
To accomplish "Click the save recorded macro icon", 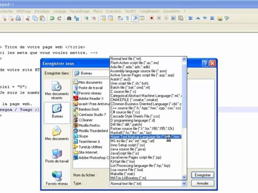I will (x=181, y=18).
